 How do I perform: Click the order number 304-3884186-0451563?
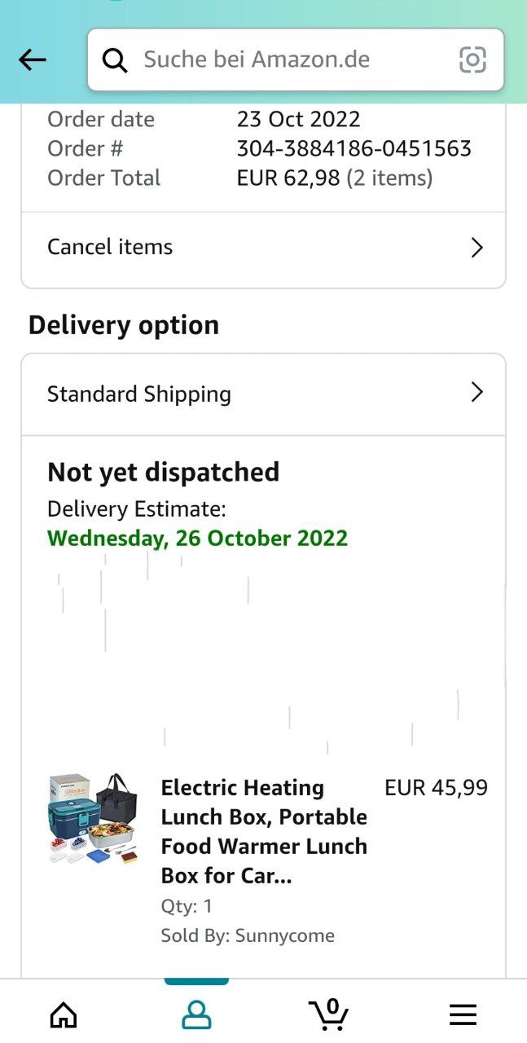[354, 148]
